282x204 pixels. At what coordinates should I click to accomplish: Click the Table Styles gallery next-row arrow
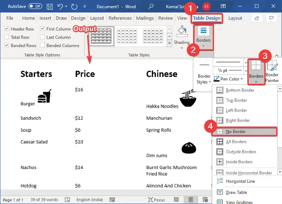point(169,37)
